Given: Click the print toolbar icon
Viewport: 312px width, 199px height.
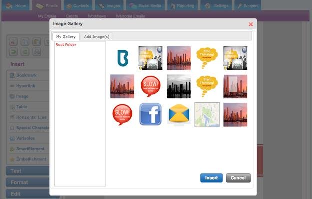Looking at the screenshot, I should click(x=37, y=52).
